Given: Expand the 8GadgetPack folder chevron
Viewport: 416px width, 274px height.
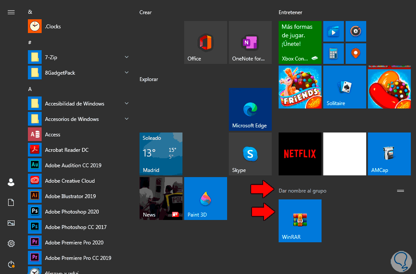Looking at the screenshot, I should click(x=127, y=72).
